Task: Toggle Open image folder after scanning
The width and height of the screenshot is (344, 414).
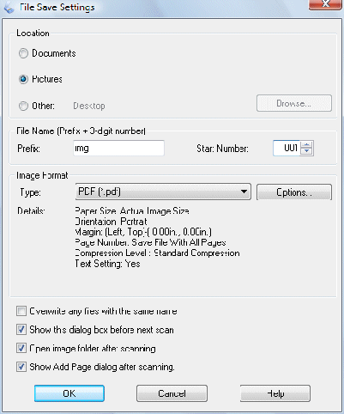Action: (x=21, y=348)
